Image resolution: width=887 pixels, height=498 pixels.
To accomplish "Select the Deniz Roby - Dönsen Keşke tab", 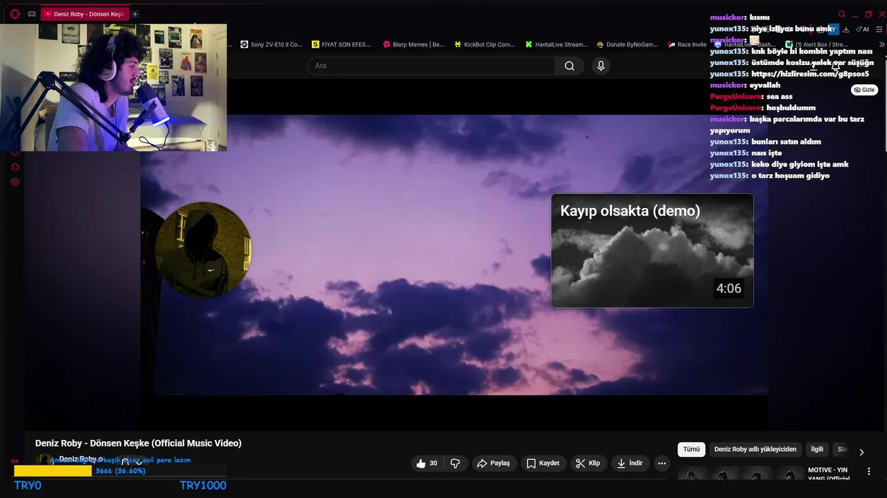I will (x=84, y=14).
